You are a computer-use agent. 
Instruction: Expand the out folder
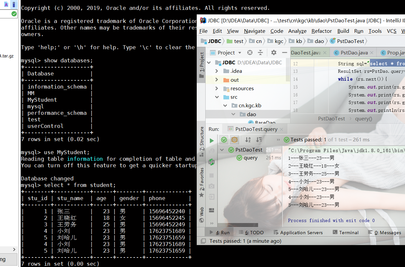point(217,80)
